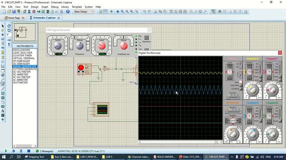The width and height of the screenshot is (286, 160).
Task: Choose the Selection Mode arrow tool
Action: pyautogui.click(x=3, y=26)
